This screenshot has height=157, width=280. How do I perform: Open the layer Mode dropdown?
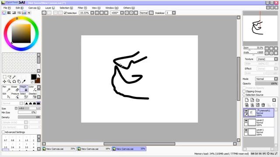[276, 79]
